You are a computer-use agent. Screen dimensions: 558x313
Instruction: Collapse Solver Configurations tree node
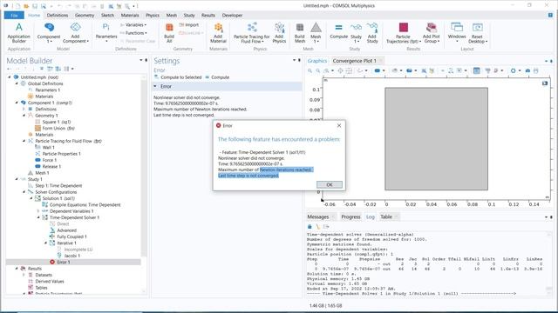click(24, 192)
